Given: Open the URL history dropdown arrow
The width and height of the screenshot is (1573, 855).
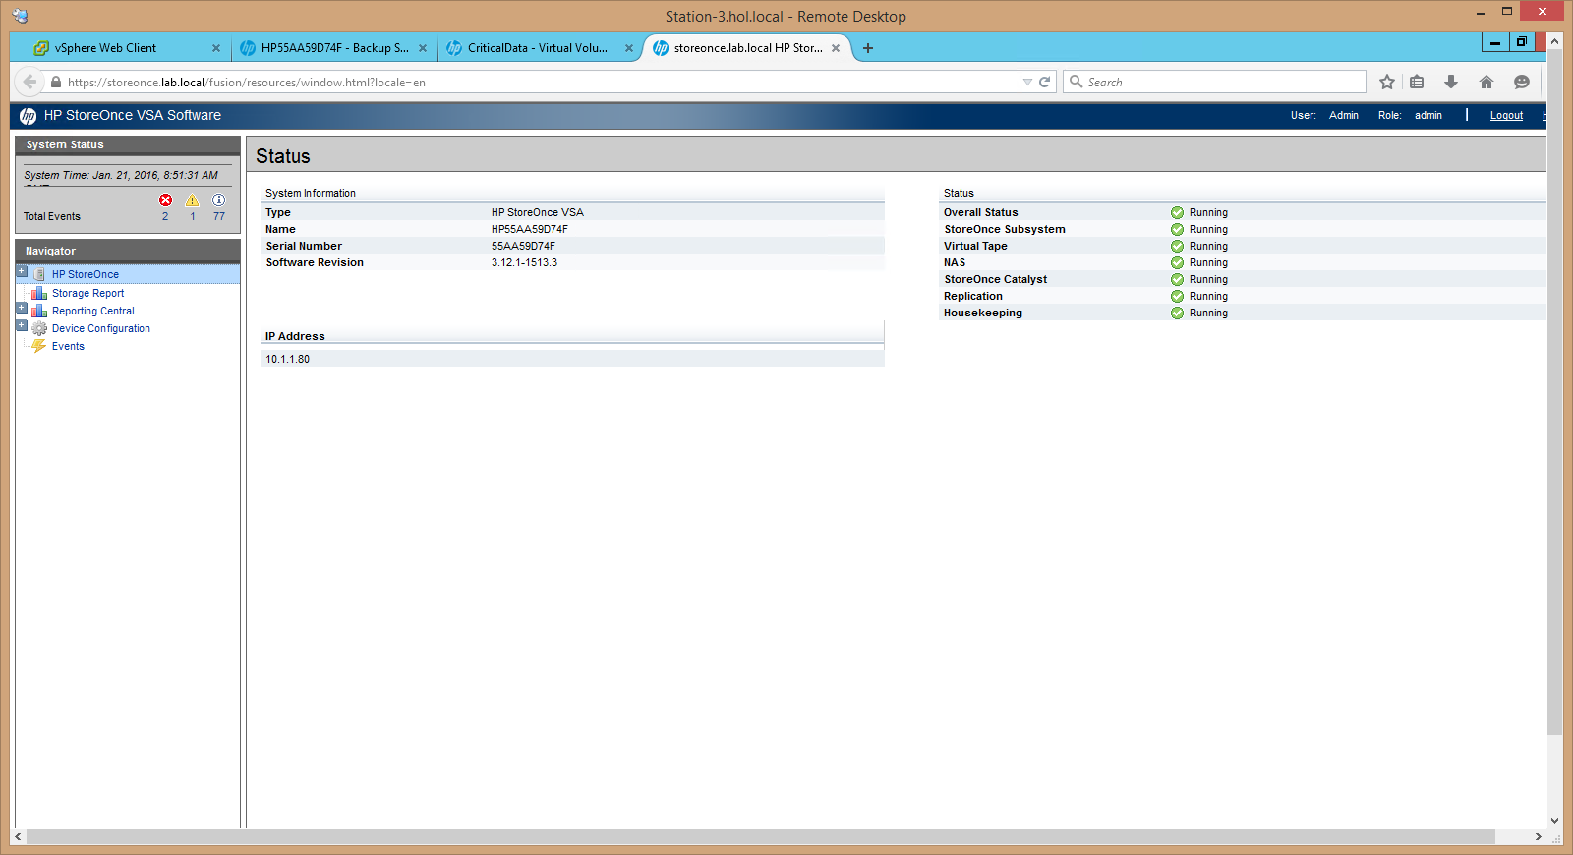Looking at the screenshot, I should pyautogui.click(x=1027, y=83).
